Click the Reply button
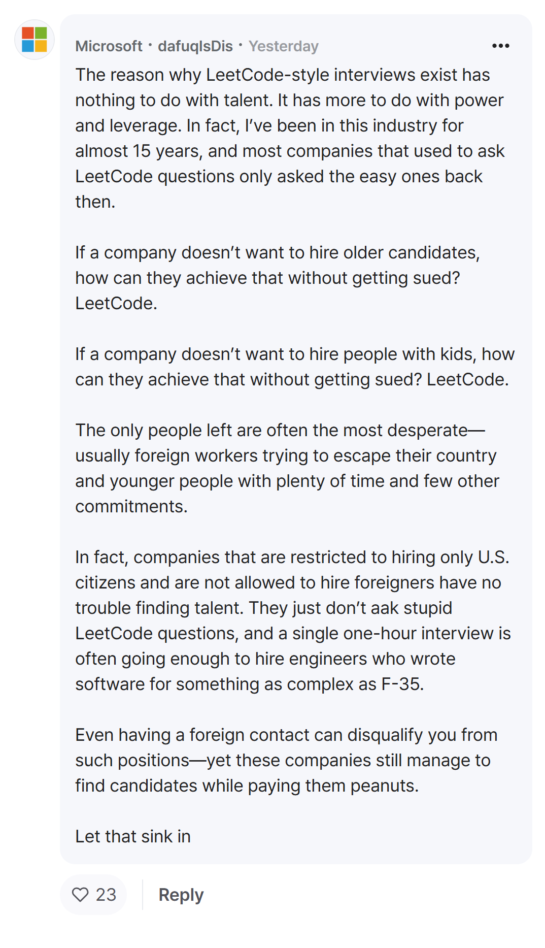Image resolution: width=545 pixels, height=948 pixels. (181, 894)
